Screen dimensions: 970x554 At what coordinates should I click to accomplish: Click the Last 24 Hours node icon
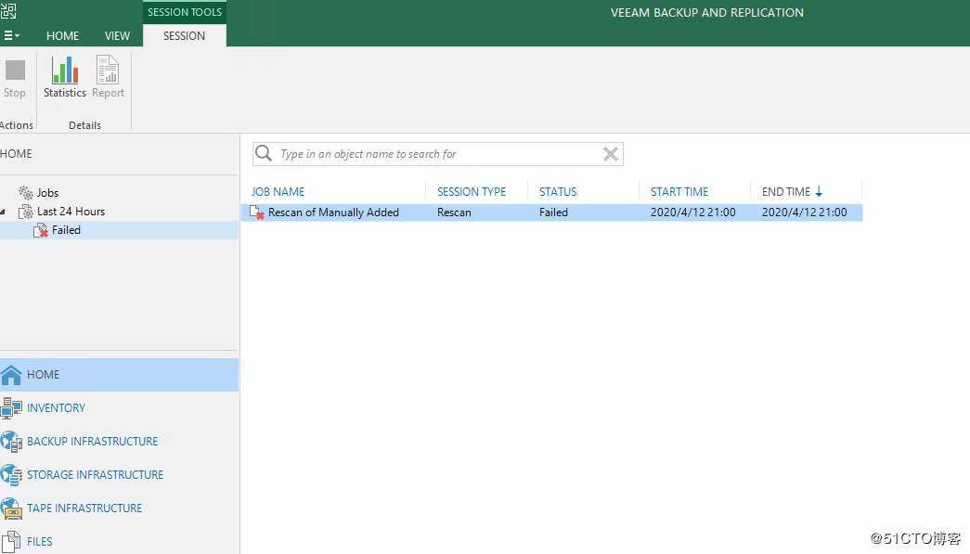(25, 213)
